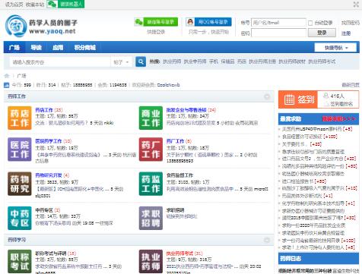Switch to the 导读 navigation tab
The height and width of the screenshot is (274, 362).
pyautogui.click(x=36, y=48)
